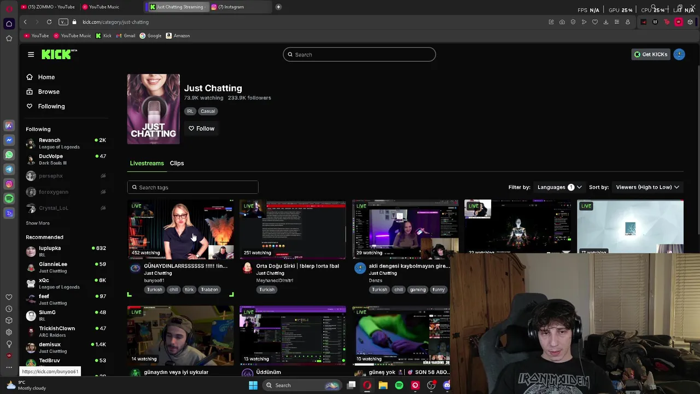Select the Casual category tag

[x=208, y=111]
